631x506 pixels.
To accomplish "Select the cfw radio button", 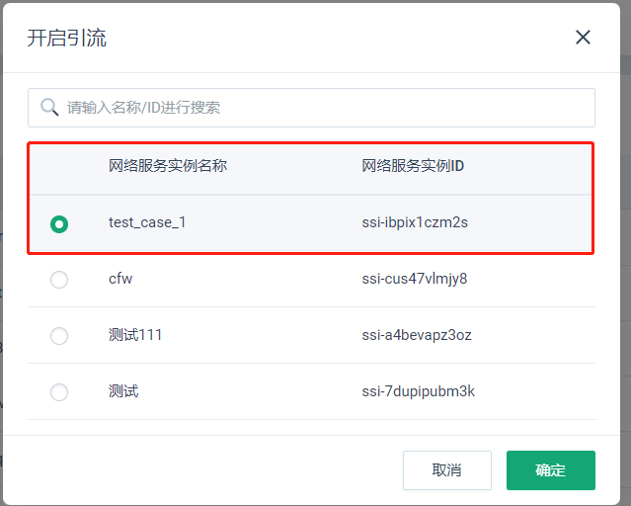I will click(59, 280).
